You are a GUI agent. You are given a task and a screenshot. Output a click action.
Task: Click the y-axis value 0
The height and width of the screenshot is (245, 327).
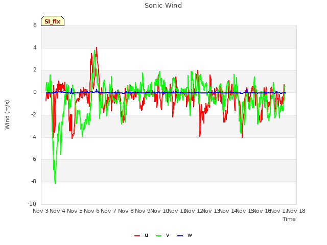[x=35, y=92]
